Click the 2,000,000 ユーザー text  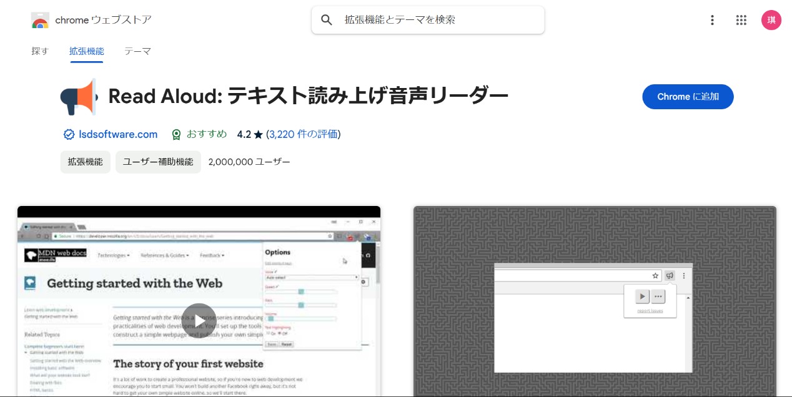(x=249, y=162)
